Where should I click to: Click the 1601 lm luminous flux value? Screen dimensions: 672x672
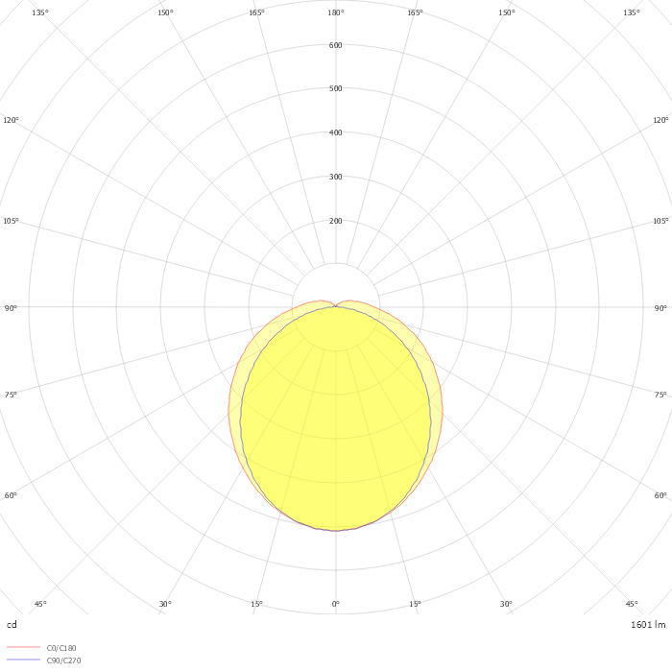[648, 624]
